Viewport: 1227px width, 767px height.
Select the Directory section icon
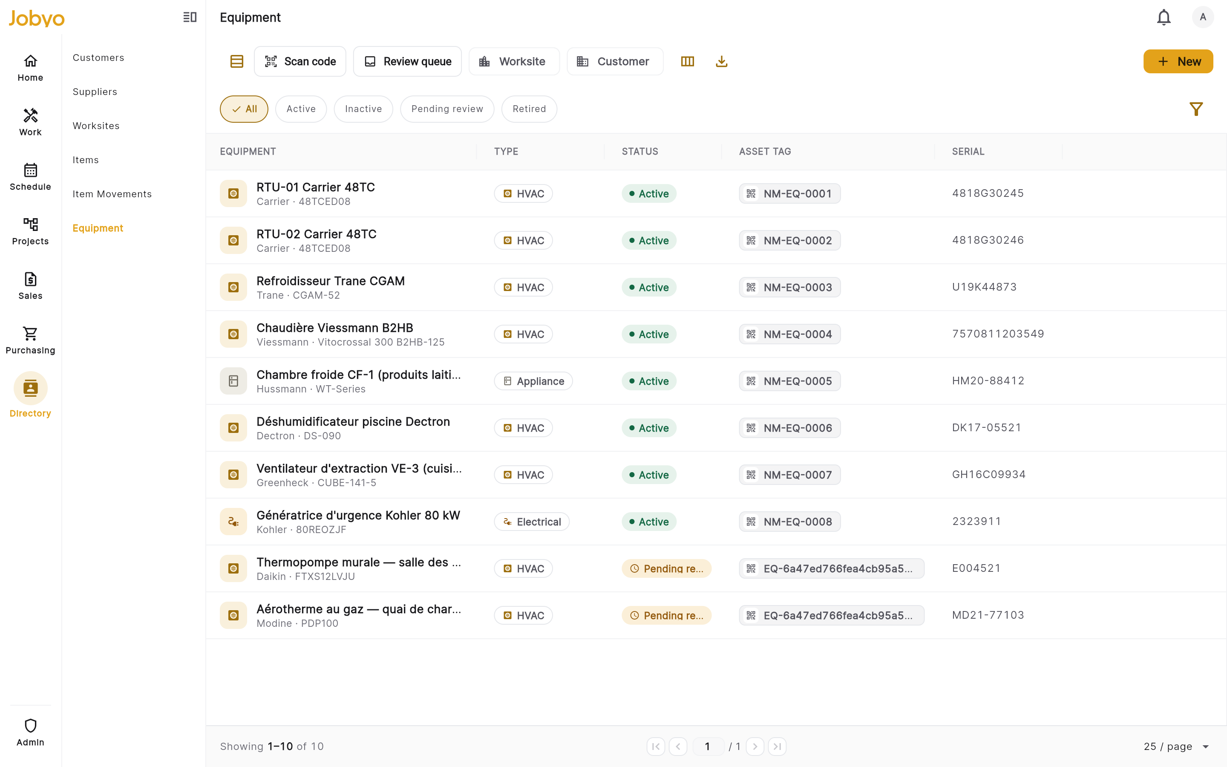30,388
